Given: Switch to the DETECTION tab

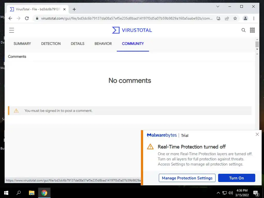Looking at the screenshot, I should (x=51, y=44).
